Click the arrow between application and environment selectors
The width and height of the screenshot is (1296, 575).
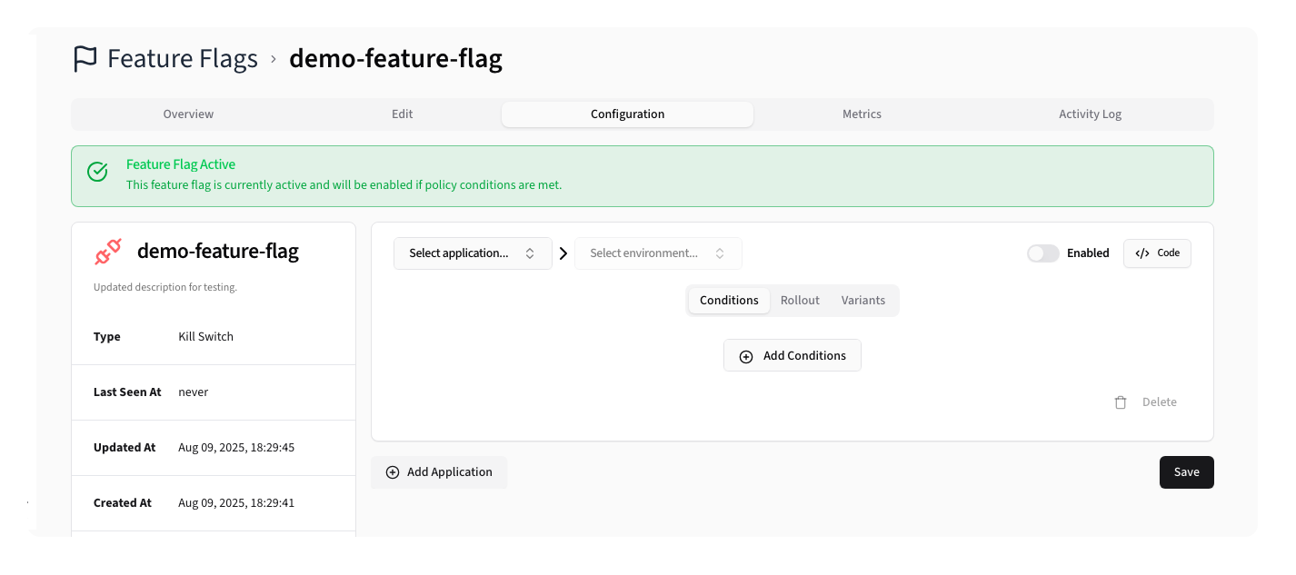click(563, 253)
